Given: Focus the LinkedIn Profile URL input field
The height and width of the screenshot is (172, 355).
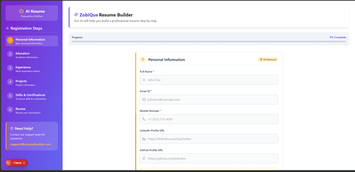Looking at the screenshot, I should point(209,139).
